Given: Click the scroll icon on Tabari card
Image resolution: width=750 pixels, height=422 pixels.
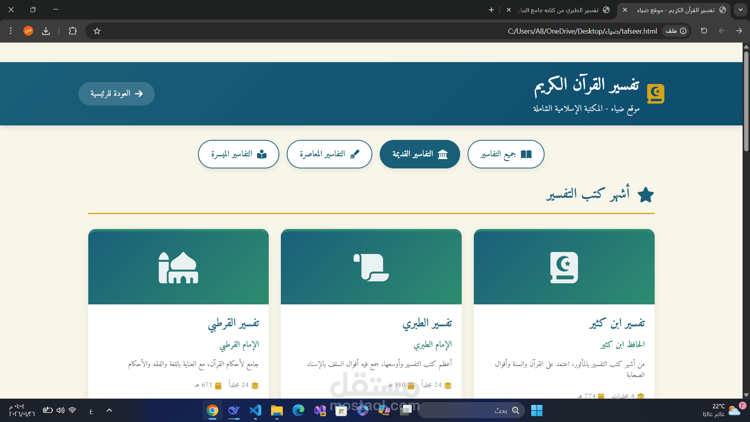Looking at the screenshot, I should [x=371, y=267].
